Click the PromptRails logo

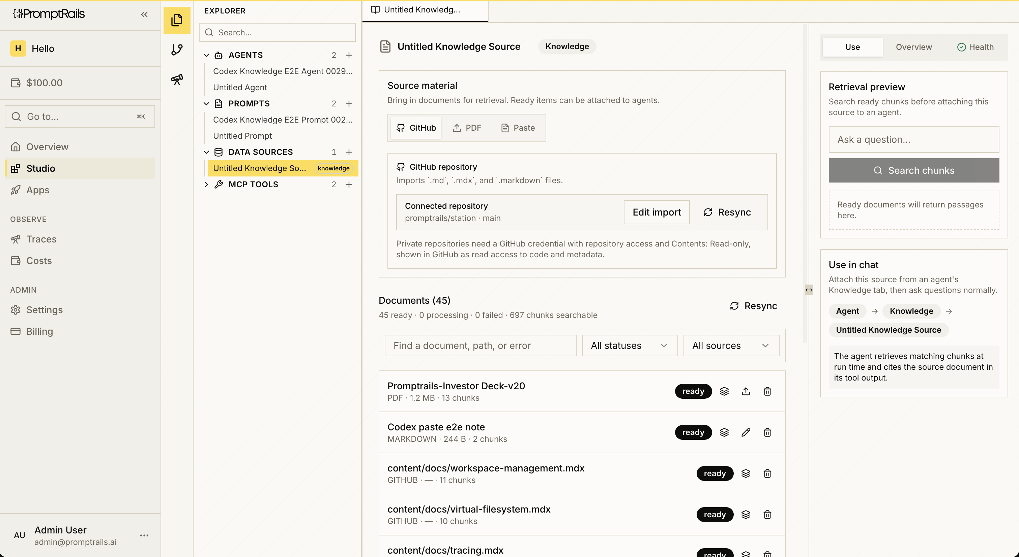pyautogui.click(x=49, y=14)
